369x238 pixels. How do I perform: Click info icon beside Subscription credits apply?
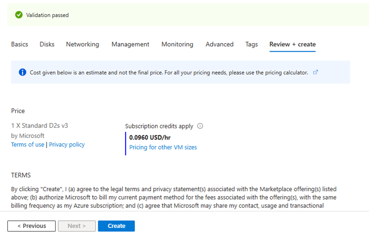pyautogui.click(x=200, y=126)
